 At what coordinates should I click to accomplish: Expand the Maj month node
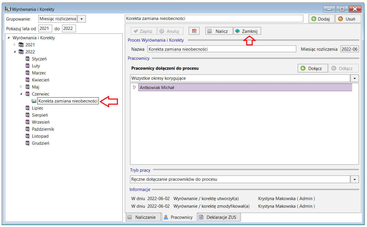coord(21,87)
